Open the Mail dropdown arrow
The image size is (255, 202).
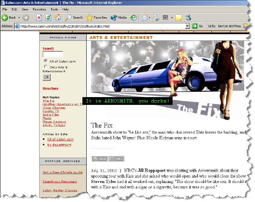[x=149, y=17]
